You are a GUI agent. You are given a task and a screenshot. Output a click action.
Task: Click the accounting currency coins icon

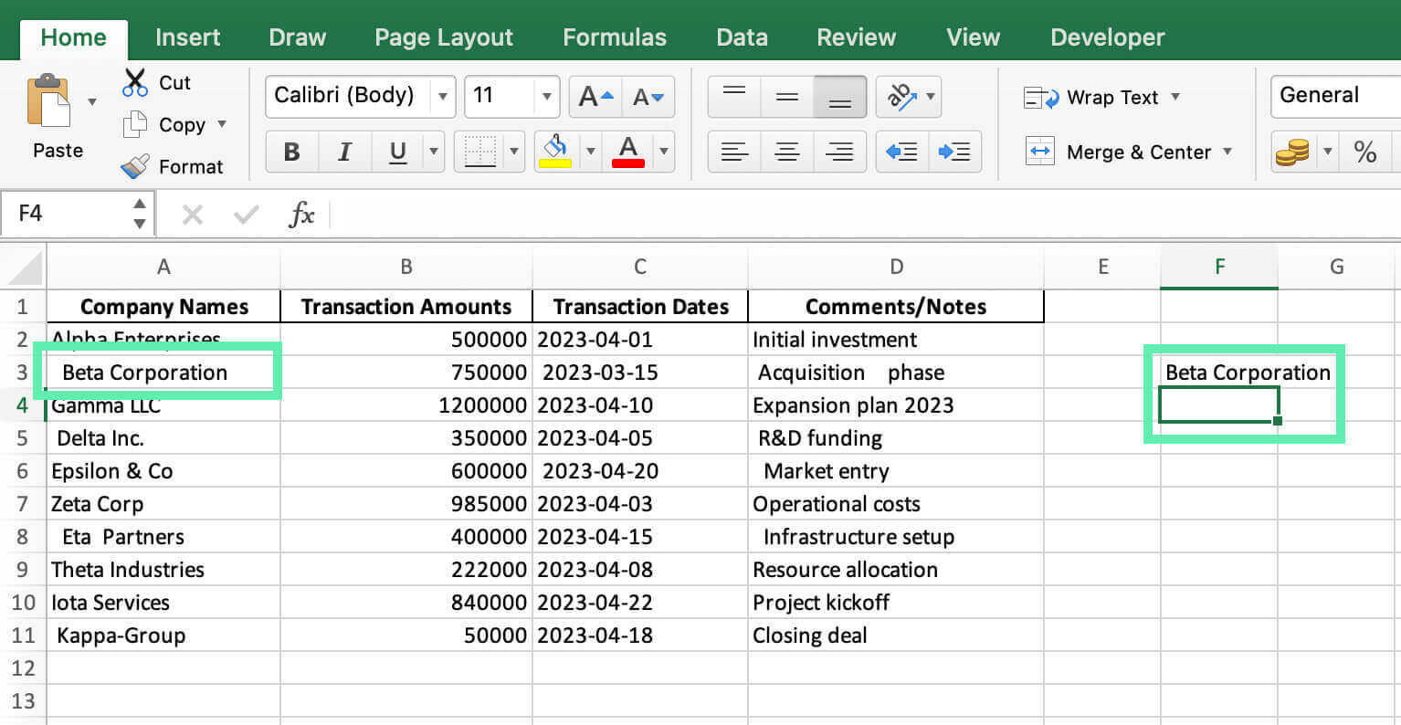coord(1291,152)
